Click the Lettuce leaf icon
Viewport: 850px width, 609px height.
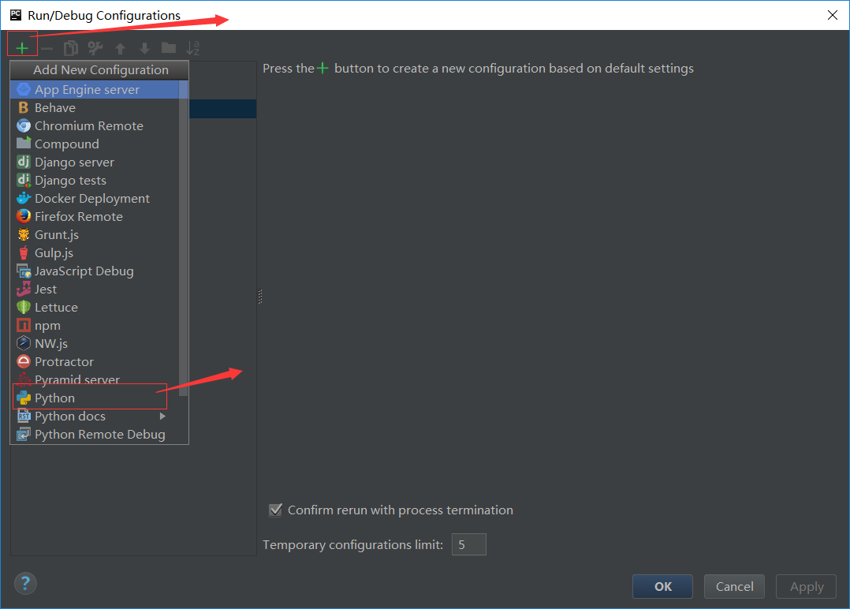[x=24, y=308]
